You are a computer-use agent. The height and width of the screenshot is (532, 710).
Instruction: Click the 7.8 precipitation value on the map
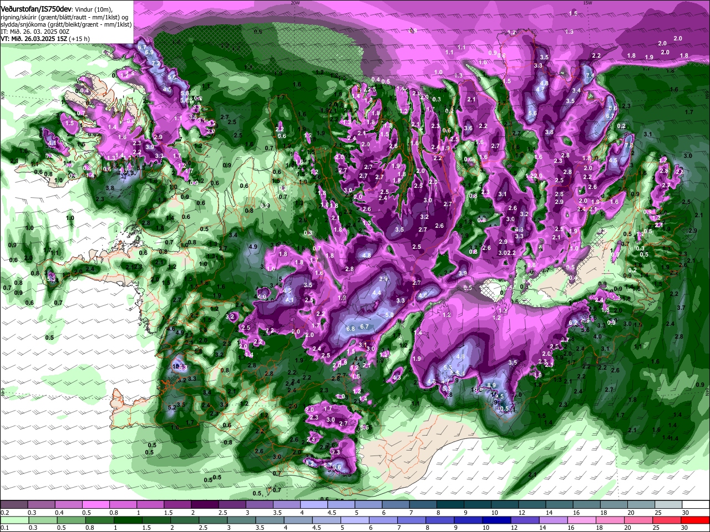(629, 146)
